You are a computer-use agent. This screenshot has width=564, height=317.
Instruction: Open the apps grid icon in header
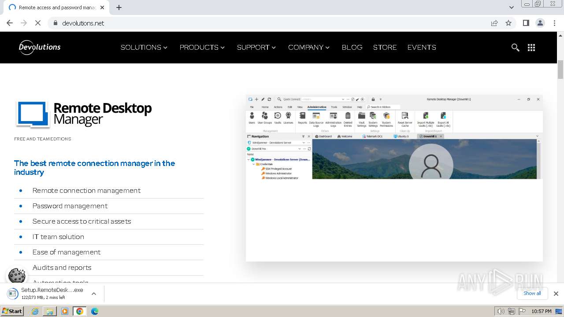pyautogui.click(x=531, y=48)
